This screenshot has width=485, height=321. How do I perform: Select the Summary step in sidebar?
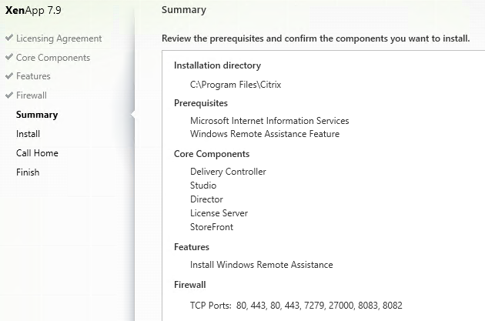(37, 115)
